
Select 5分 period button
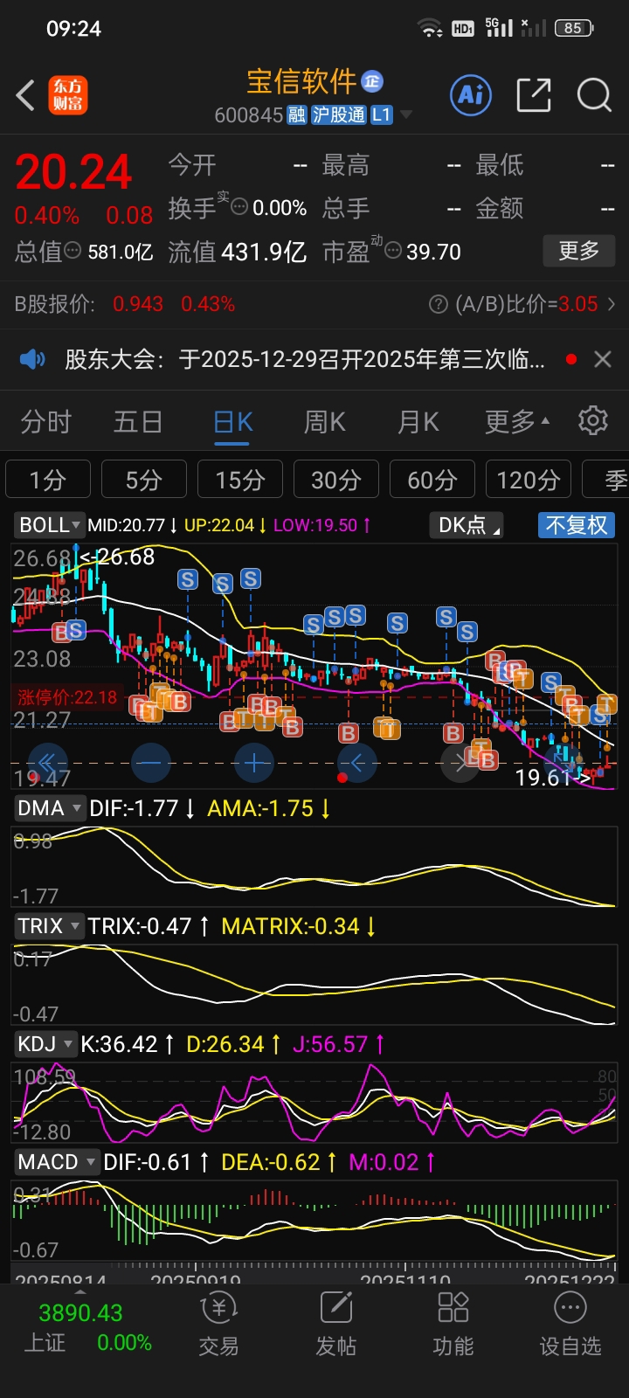[x=144, y=480]
